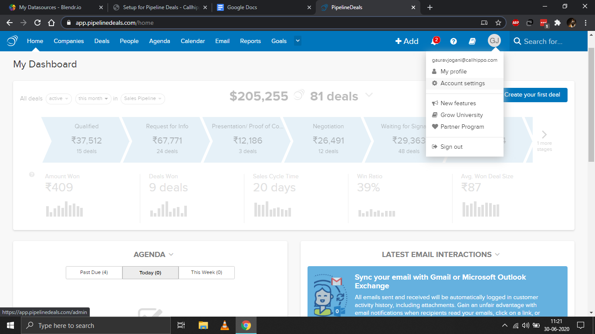
Task: Expand the 81 deals chevron
Action: (369, 95)
